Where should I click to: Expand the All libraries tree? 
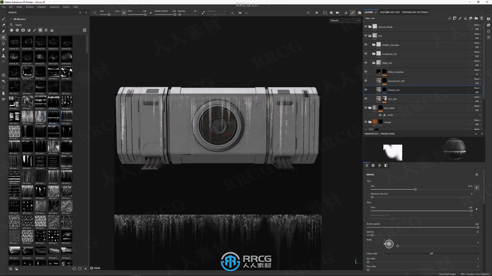pyautogui.click(x=11, y=19)
